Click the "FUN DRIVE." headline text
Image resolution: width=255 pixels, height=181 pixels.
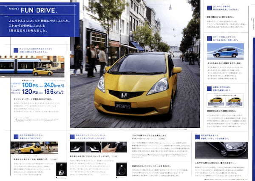(39, 10)
